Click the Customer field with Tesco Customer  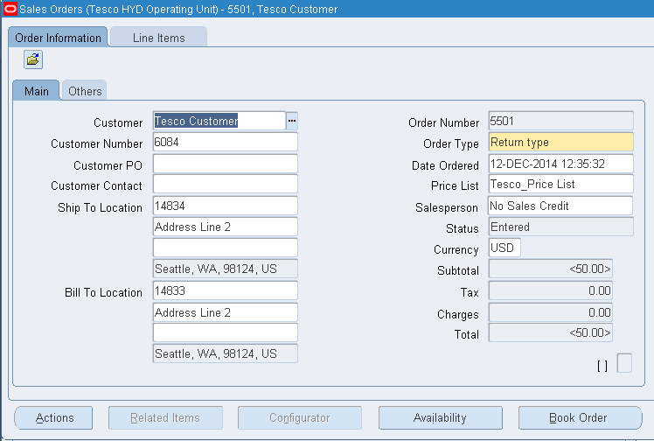point(219,121)
